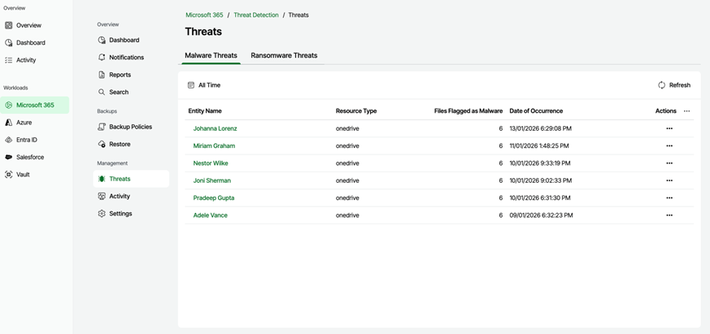Click the Restore icon
The image size is (710, 334).
point(102,144)
